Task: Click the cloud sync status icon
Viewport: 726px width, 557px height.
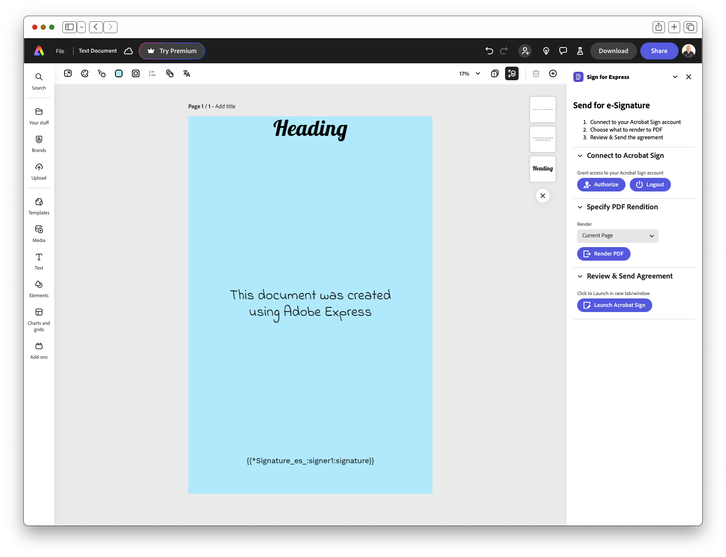Action: (x=128, y=51)
